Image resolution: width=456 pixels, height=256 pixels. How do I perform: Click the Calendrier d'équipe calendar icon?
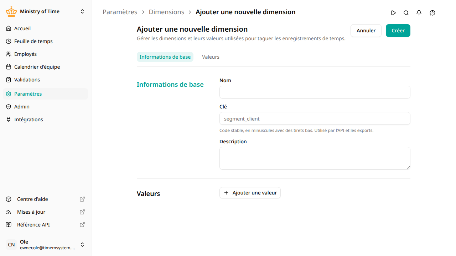tap(9, 67)
